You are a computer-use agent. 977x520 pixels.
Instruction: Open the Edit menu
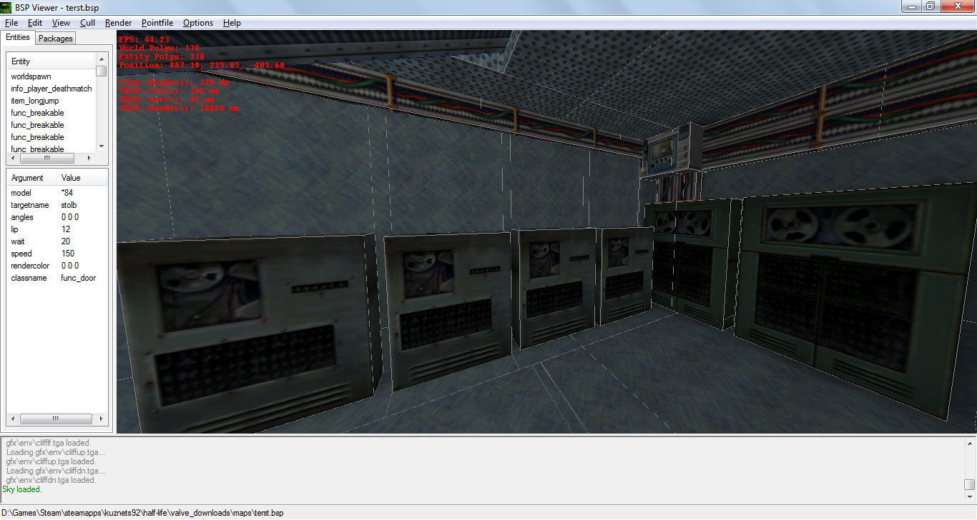click(x=35, y=23)
